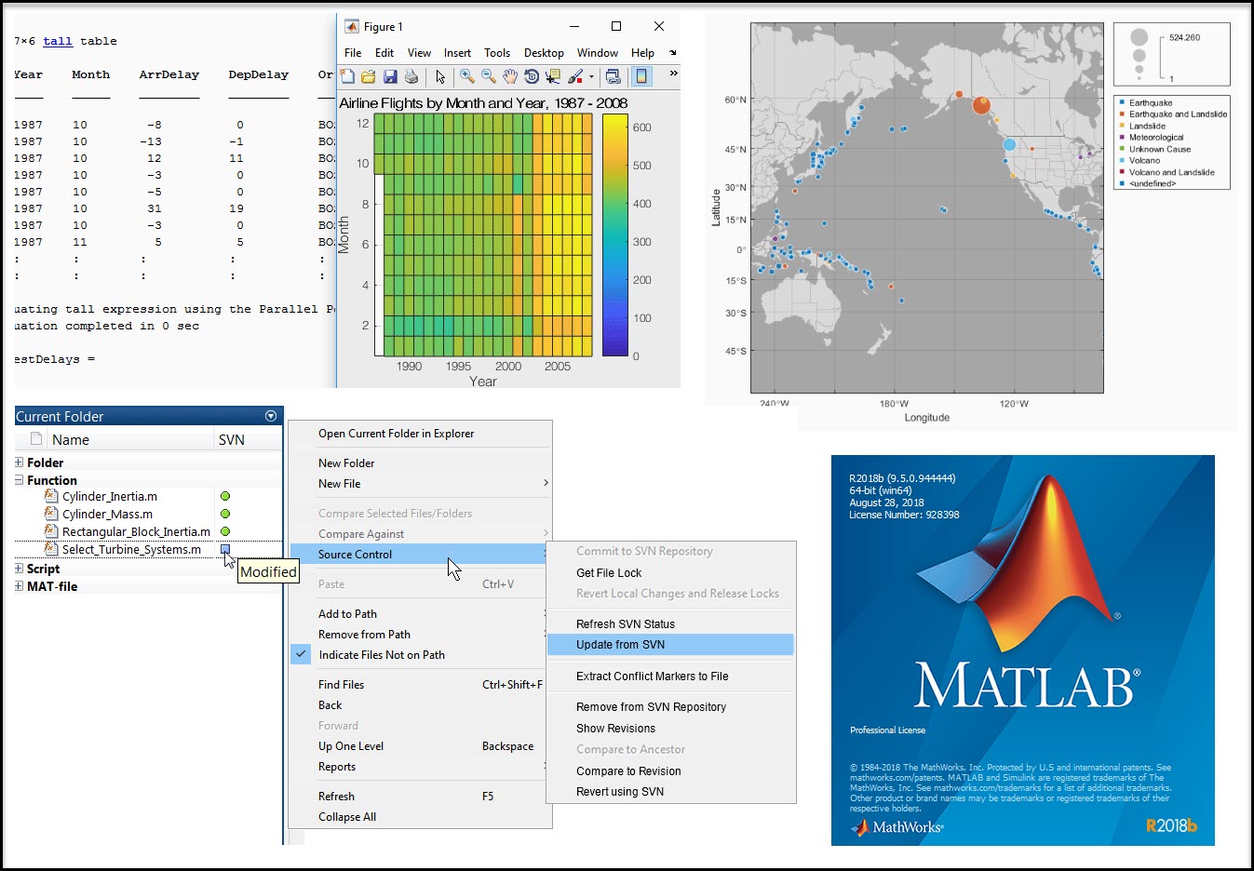The width and height of the screenshot is (1254, 871).
Task: Select the Zoom Out magnifier tool
Action: coord(489,76)
